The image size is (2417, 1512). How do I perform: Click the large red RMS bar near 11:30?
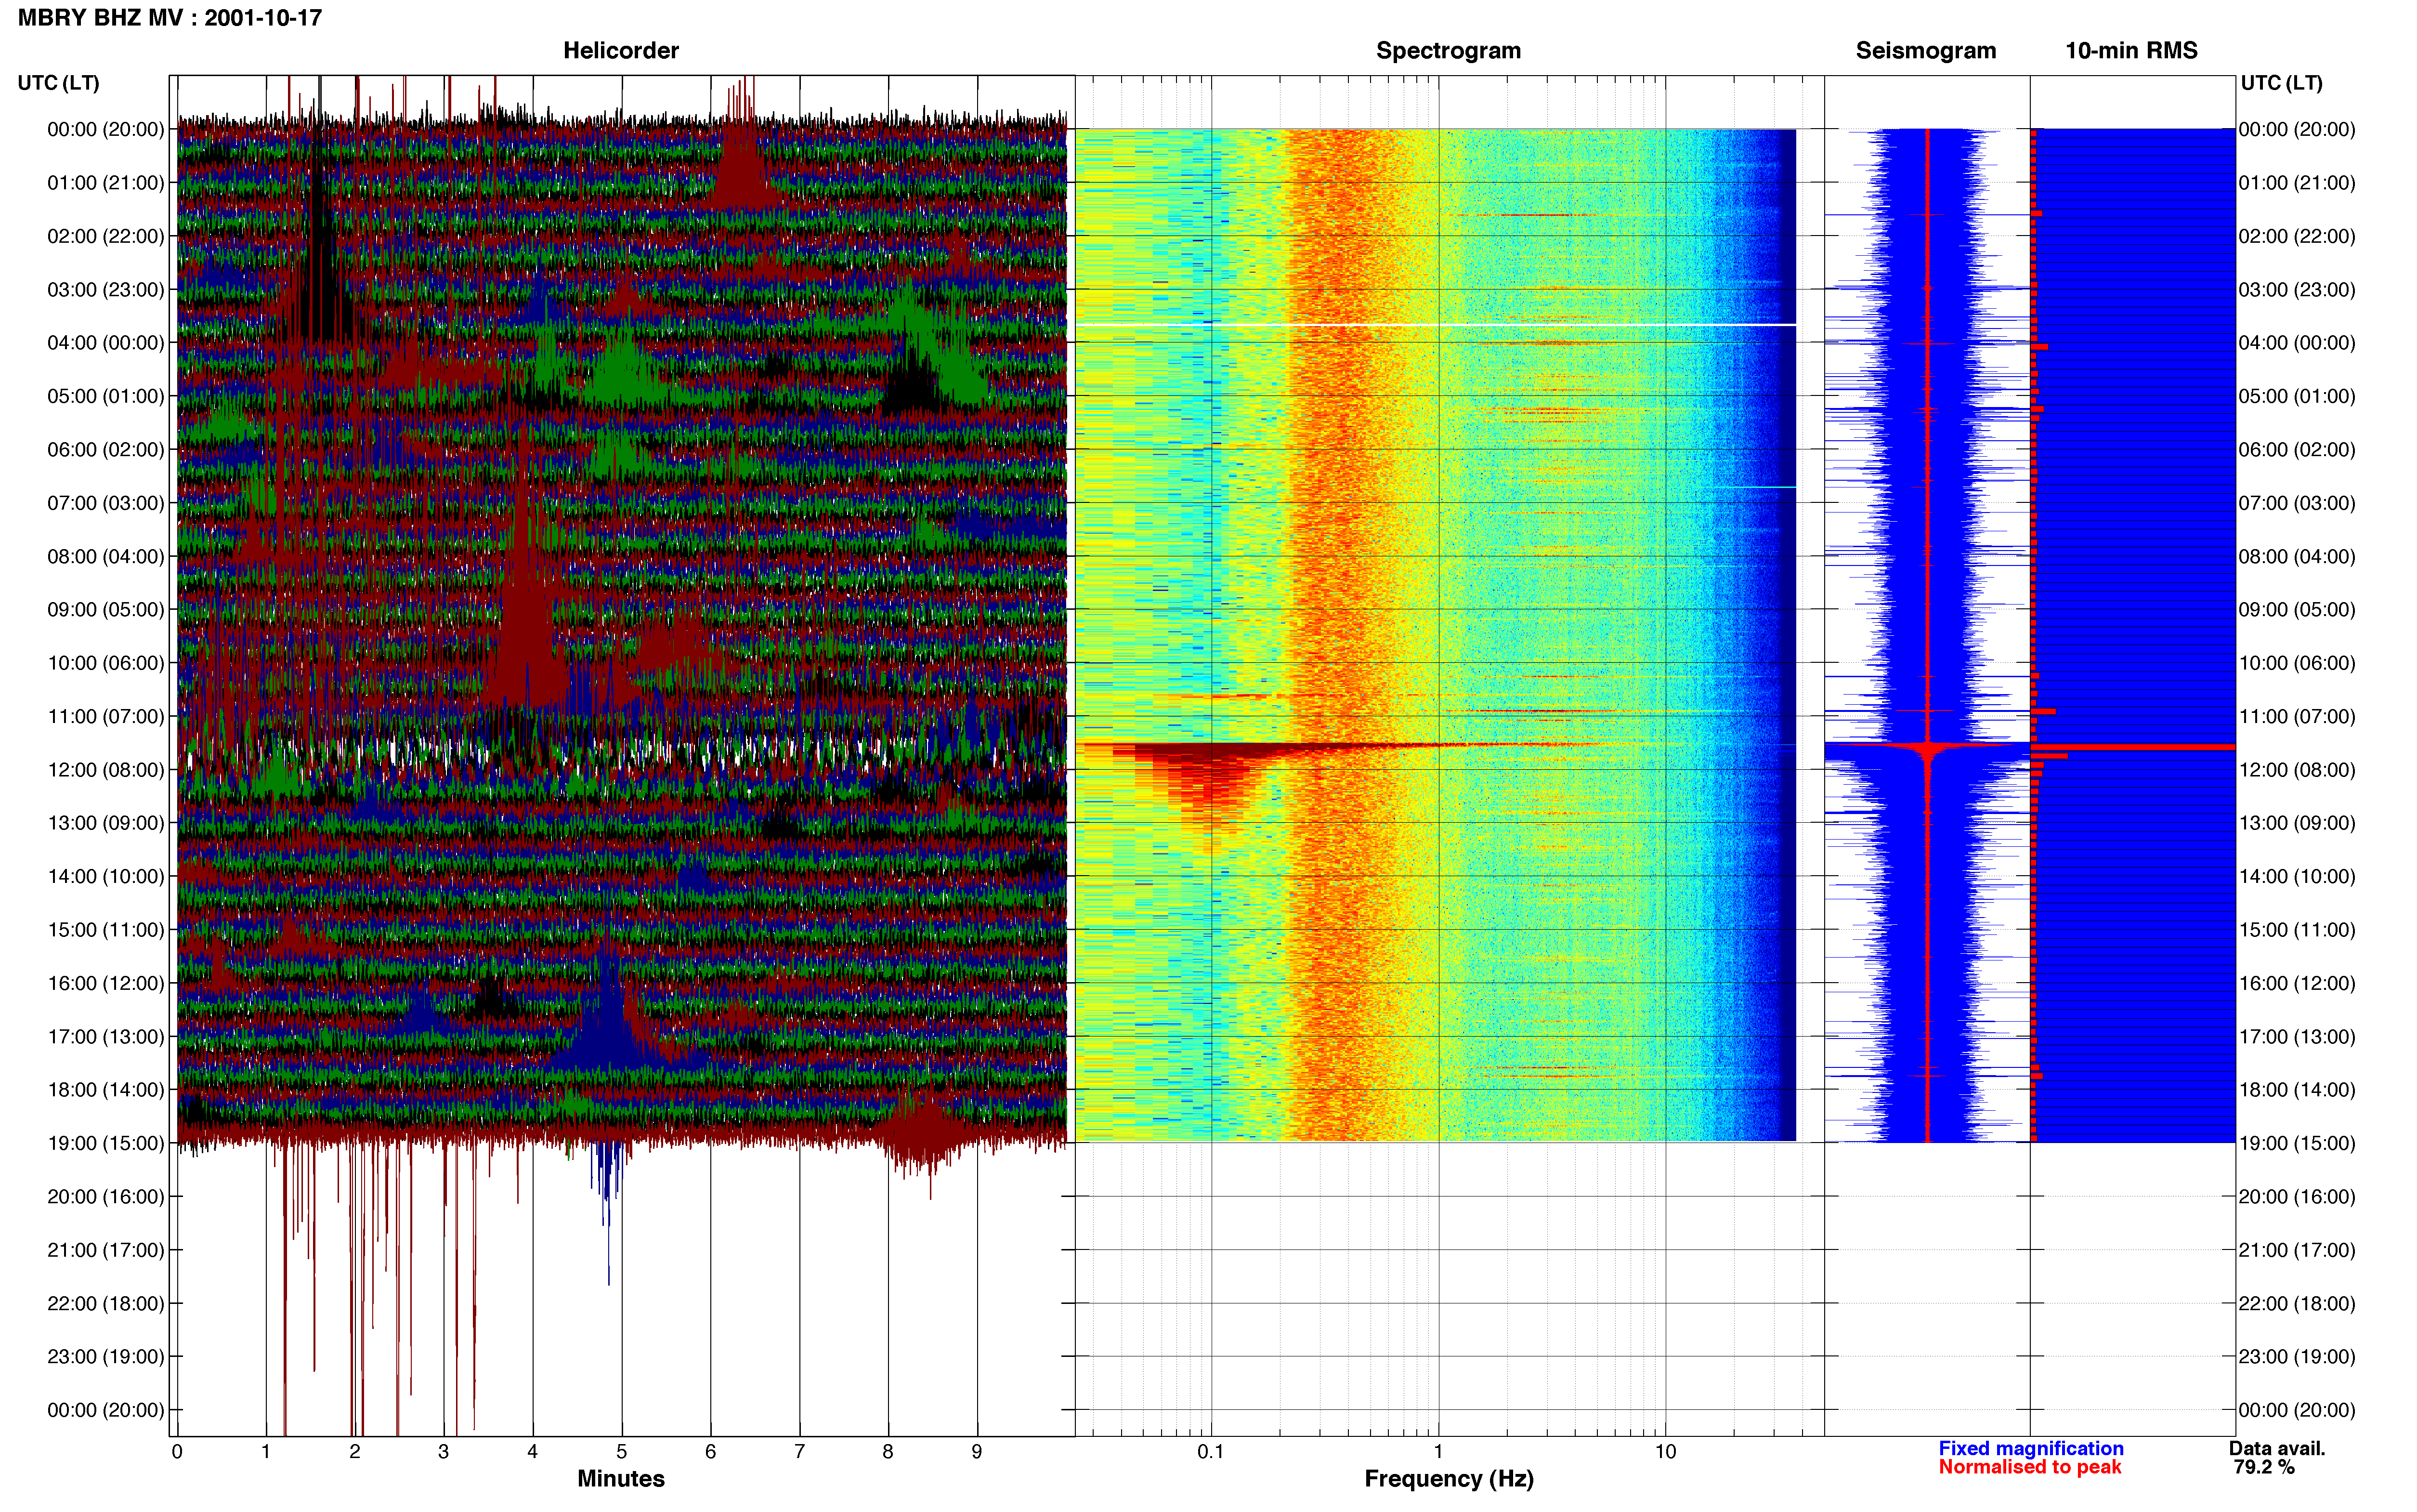(2132, 747)
